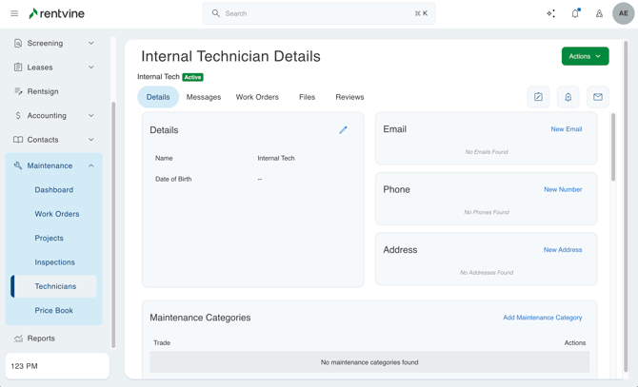Image resolution: width=638 pixels, height=387 pixels.
Task: Click the bell reminder icon button
Action: click(568, 97)
